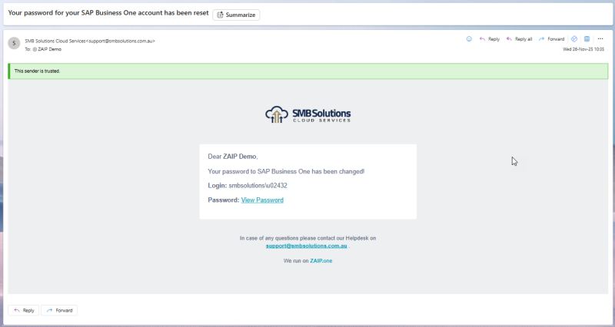Image resolution: width=615 pixels, height=327 pixels.
Task: Click the Summarize button beside the subject
Action: pos(236,15)
